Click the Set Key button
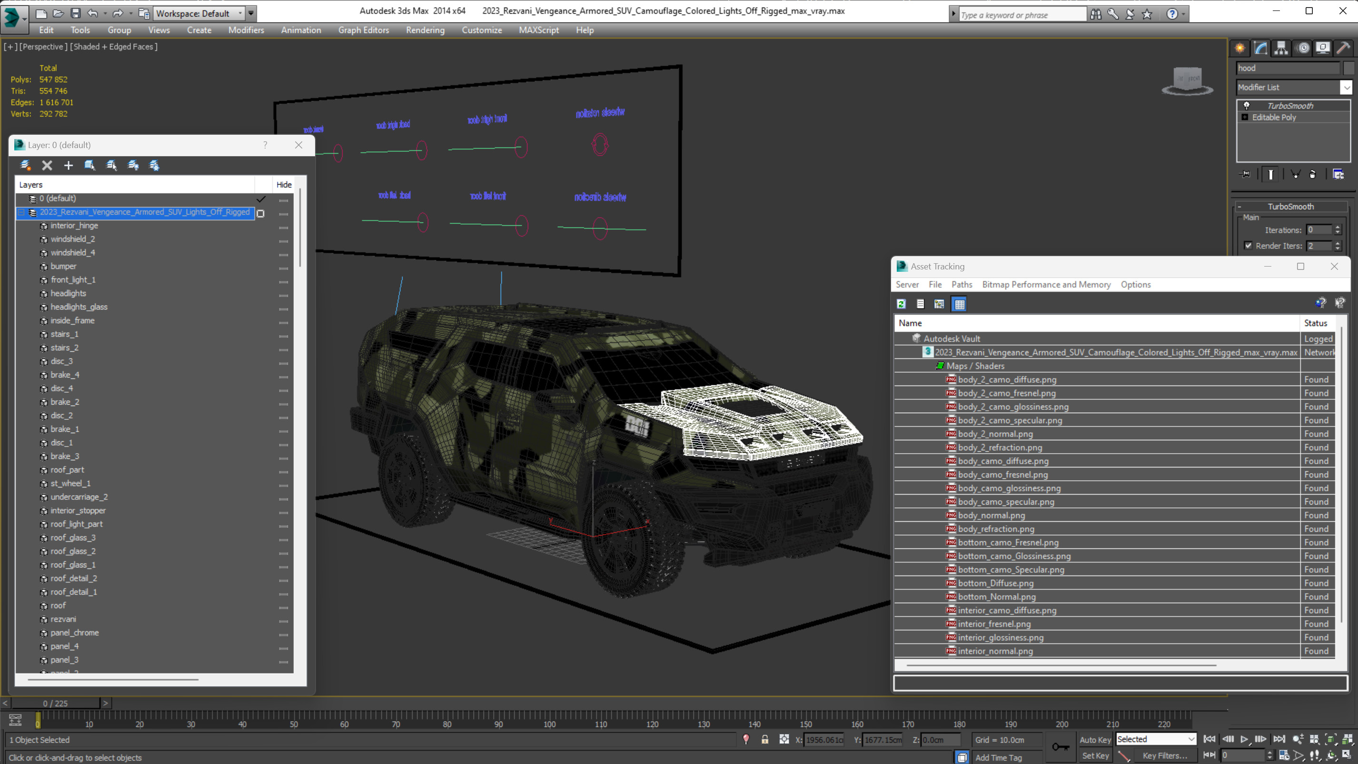The width and height of the screenshot is (1358, 764). coord(1095,755)
